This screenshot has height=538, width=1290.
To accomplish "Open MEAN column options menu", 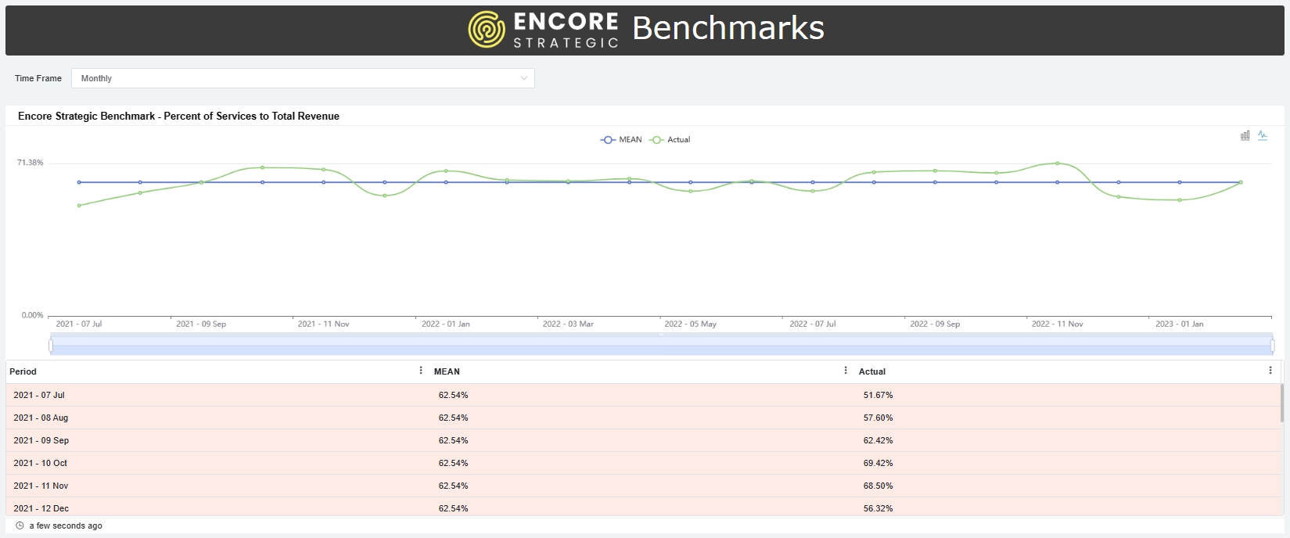I will tap(846, 371).
